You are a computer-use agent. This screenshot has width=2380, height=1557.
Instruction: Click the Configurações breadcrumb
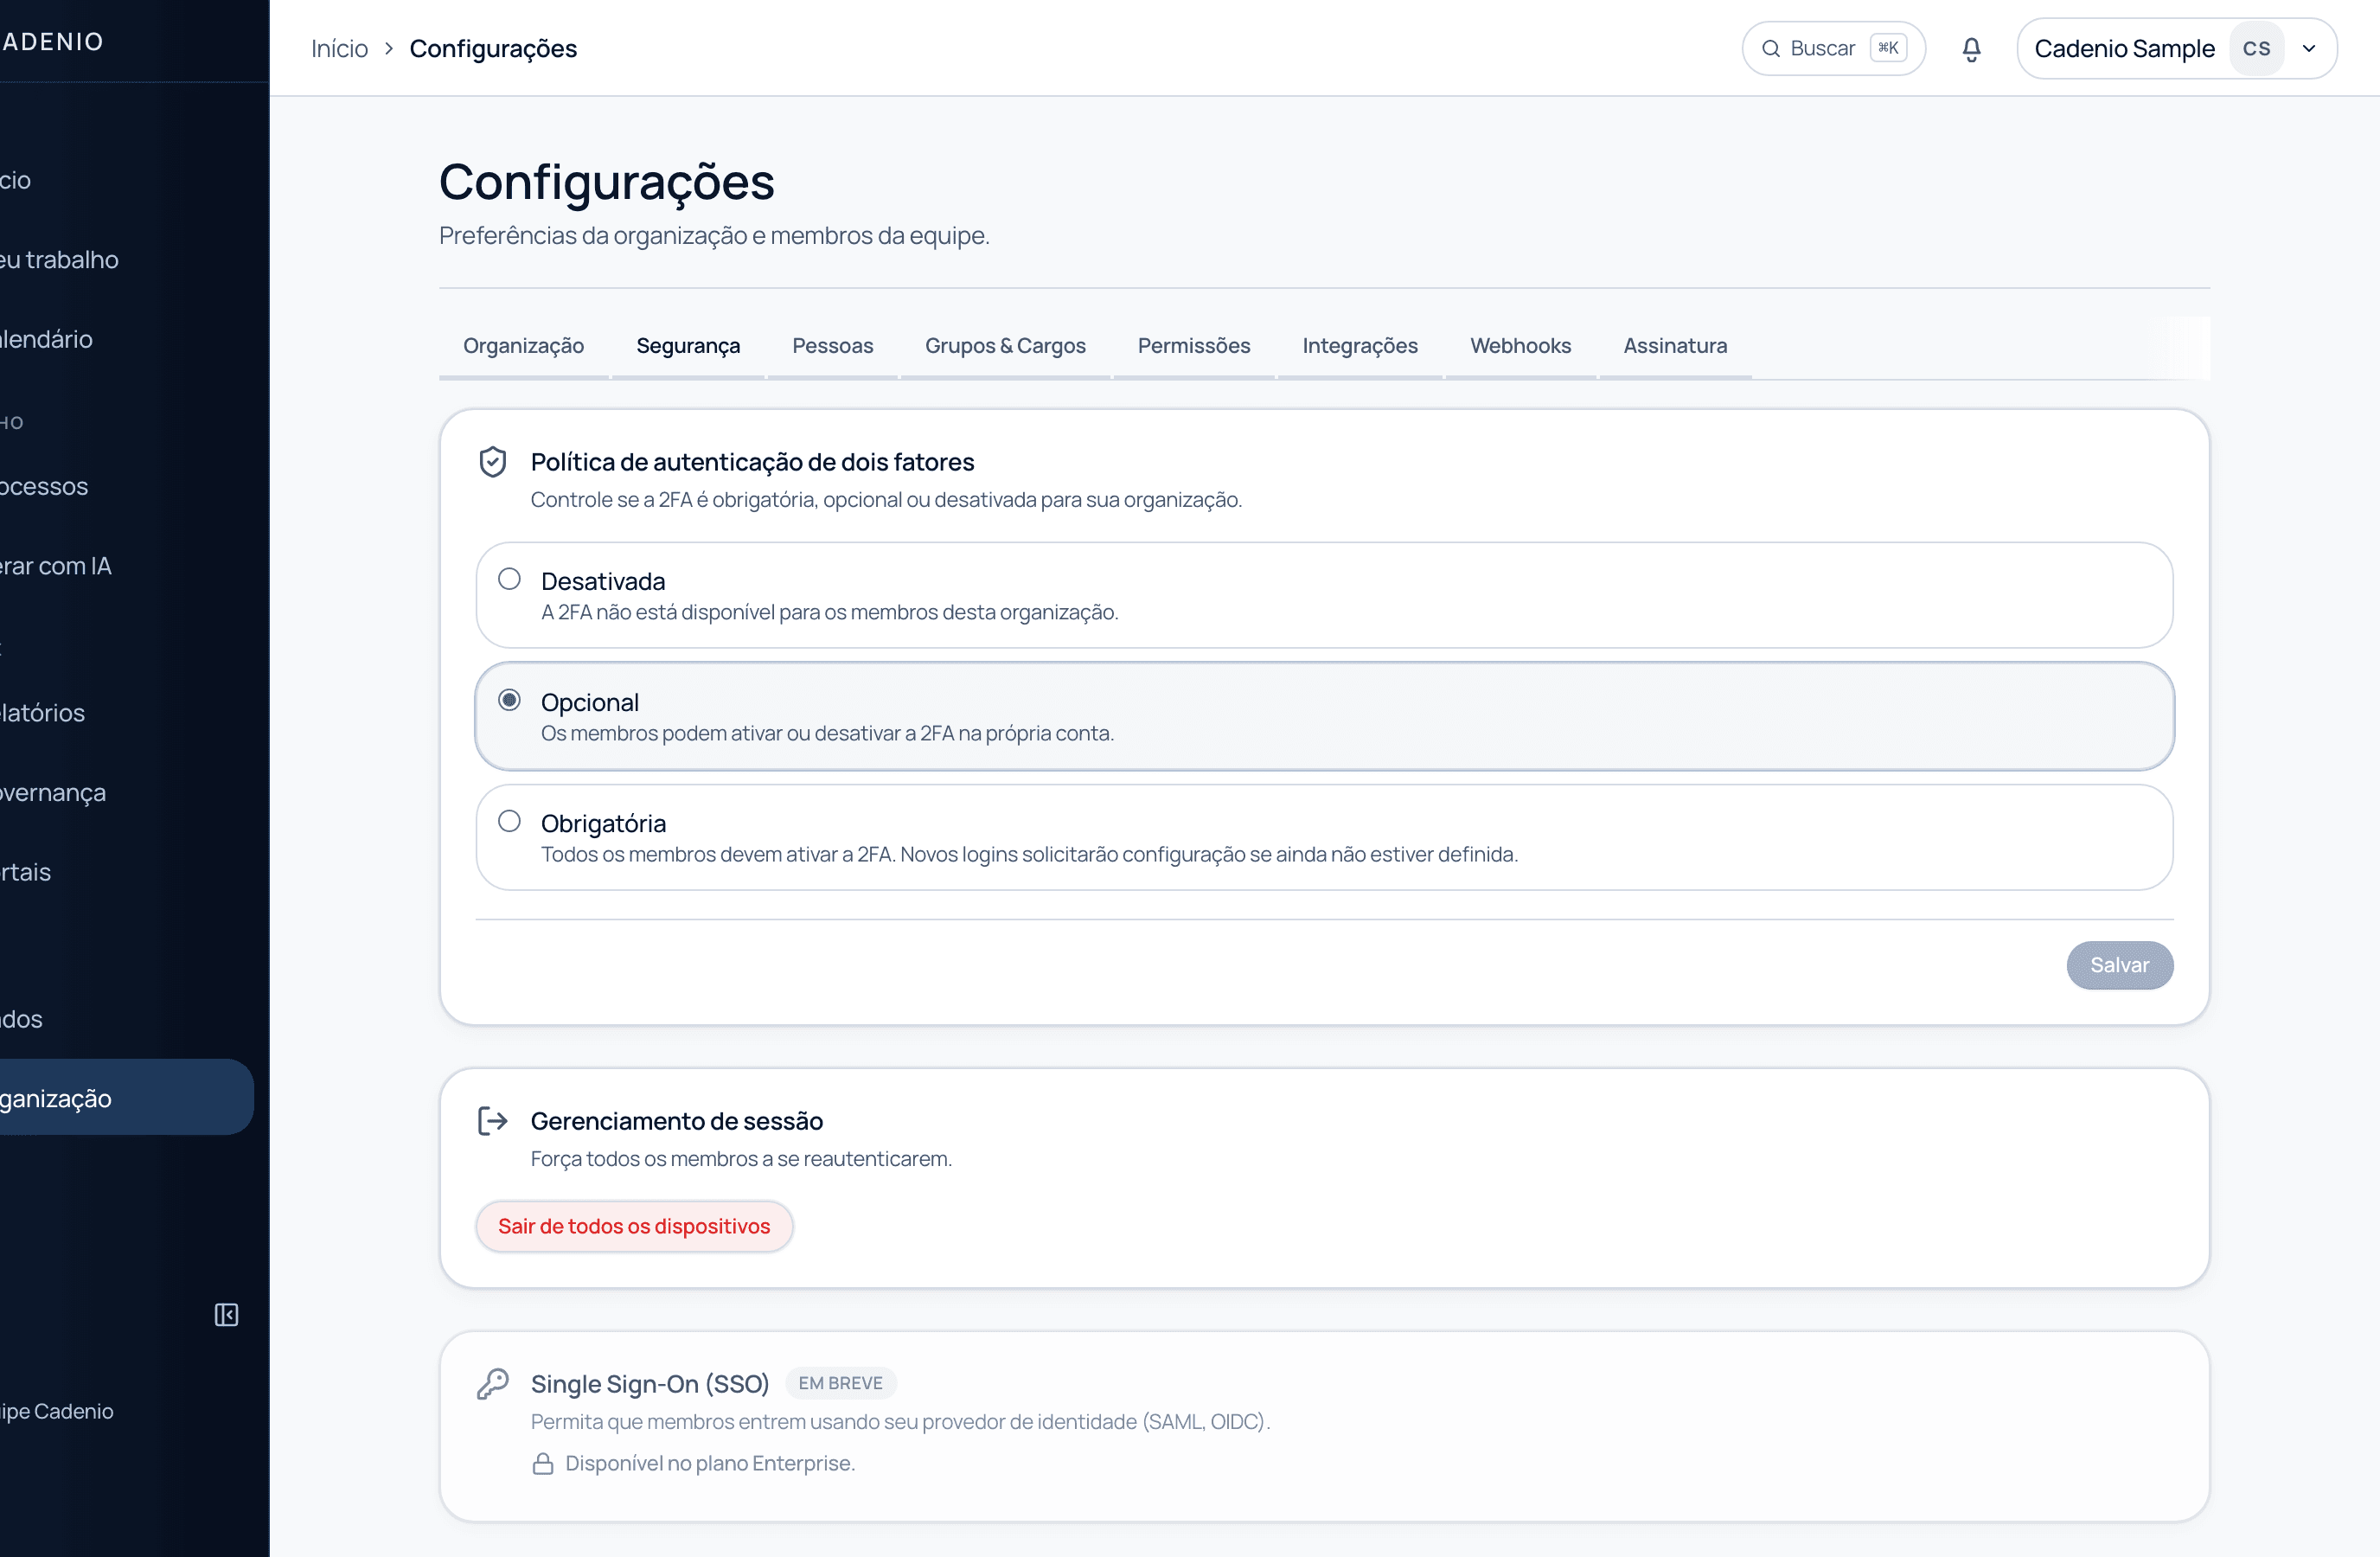(493, 48)
